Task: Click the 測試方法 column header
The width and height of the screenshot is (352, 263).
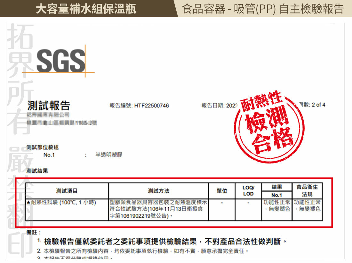Action: [158, 191]
